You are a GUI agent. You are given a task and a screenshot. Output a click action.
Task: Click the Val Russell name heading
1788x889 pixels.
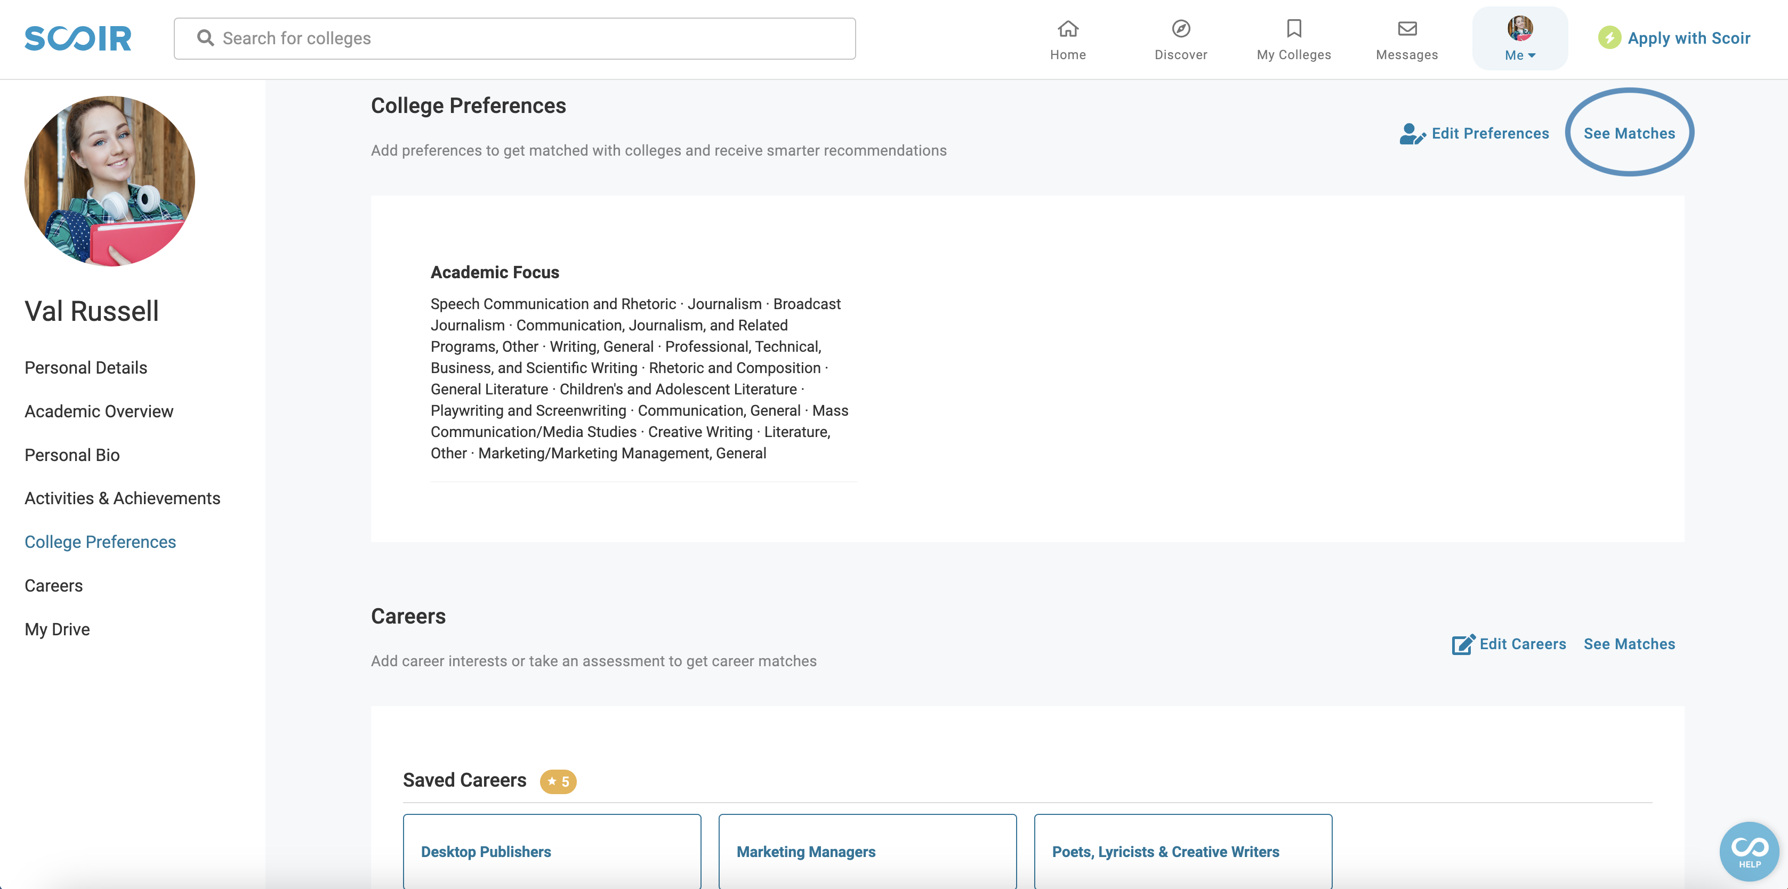92,311
